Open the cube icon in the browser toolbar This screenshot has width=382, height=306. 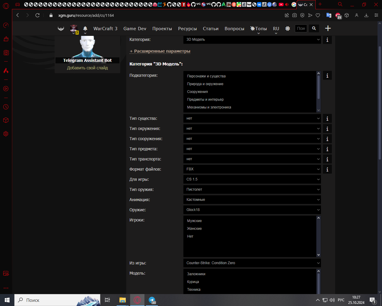[x=347, y=15]
